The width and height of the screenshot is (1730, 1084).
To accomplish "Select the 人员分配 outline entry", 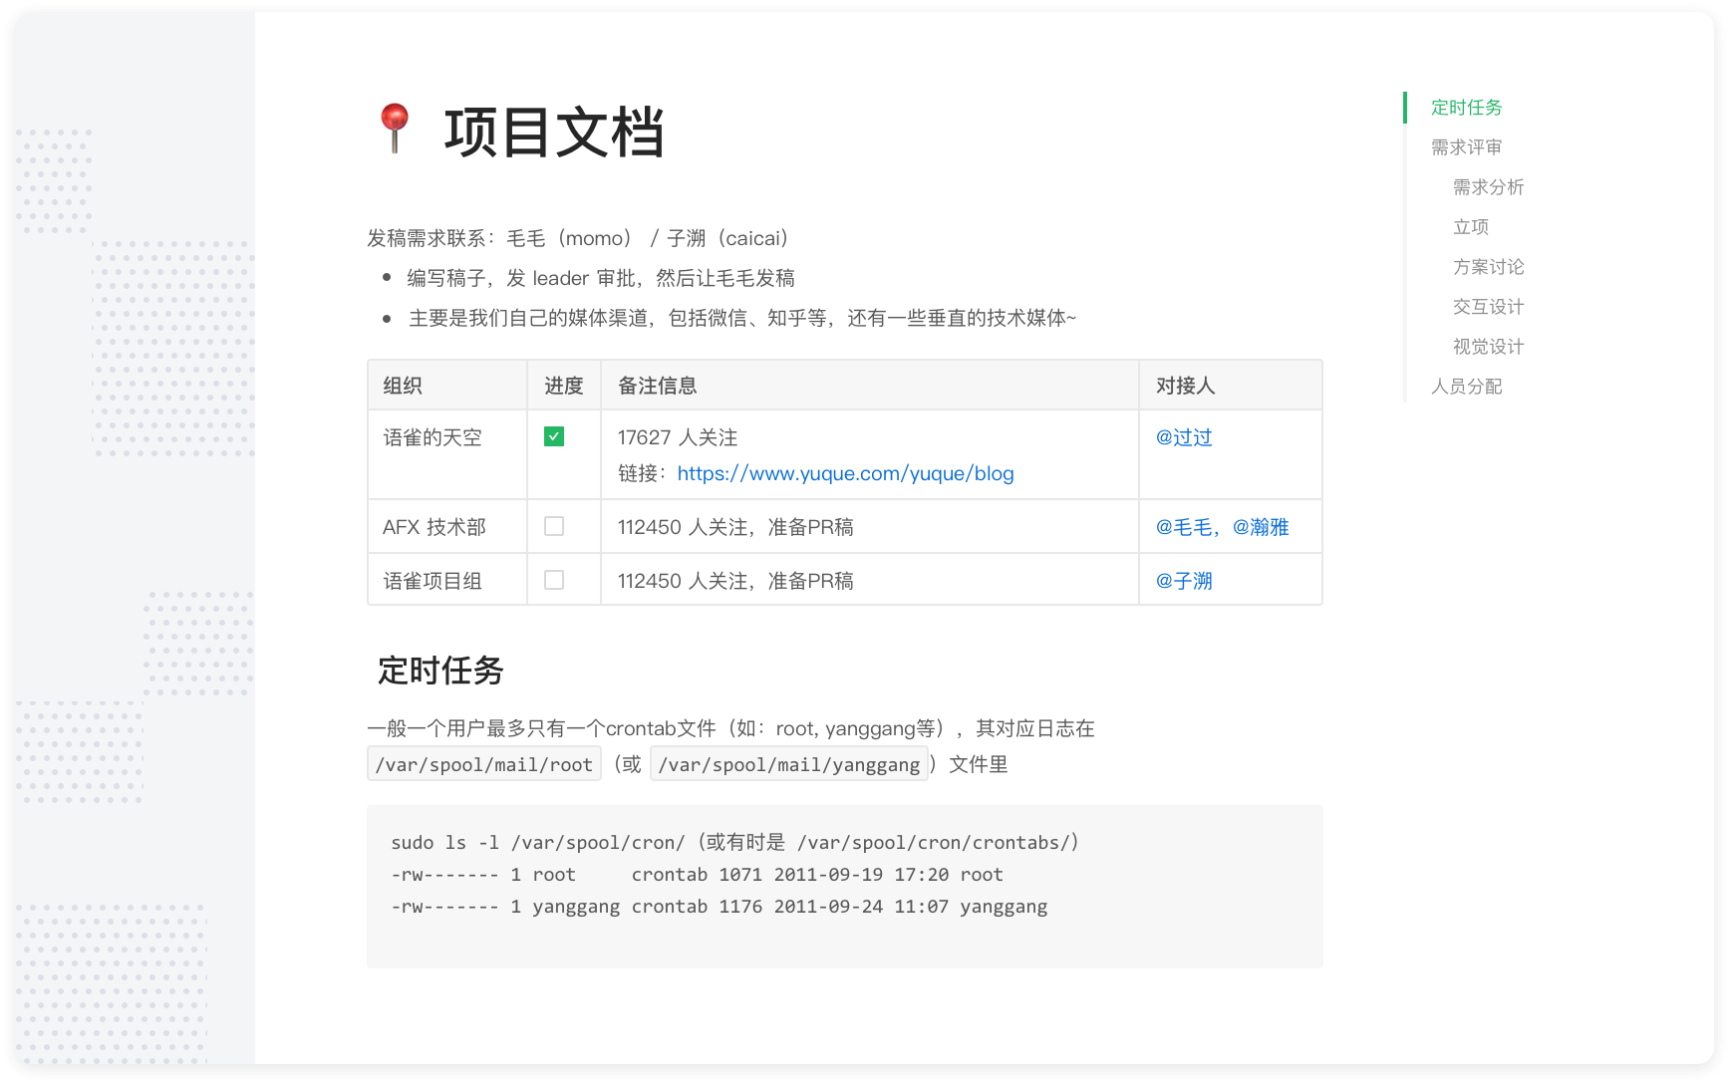I will click(x=1466, y=387).
